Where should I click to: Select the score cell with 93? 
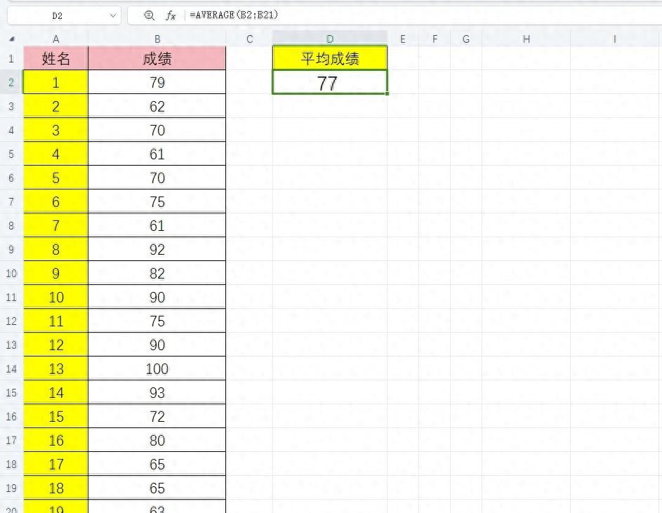[x=157, y=392]
